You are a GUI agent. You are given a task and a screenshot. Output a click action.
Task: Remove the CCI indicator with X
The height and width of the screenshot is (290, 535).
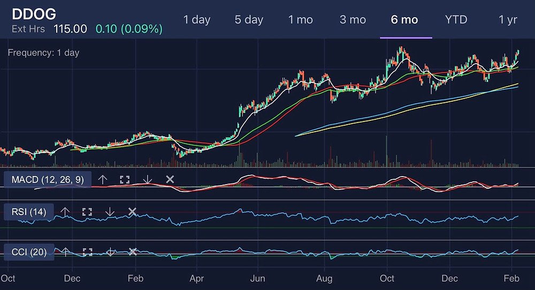[x=133, y=252]
